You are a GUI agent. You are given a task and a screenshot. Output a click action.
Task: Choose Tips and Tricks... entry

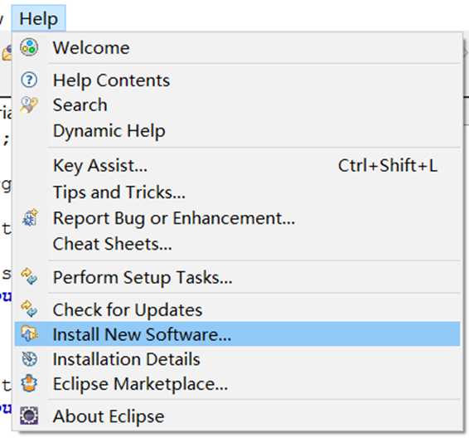[x=238, y=192]
